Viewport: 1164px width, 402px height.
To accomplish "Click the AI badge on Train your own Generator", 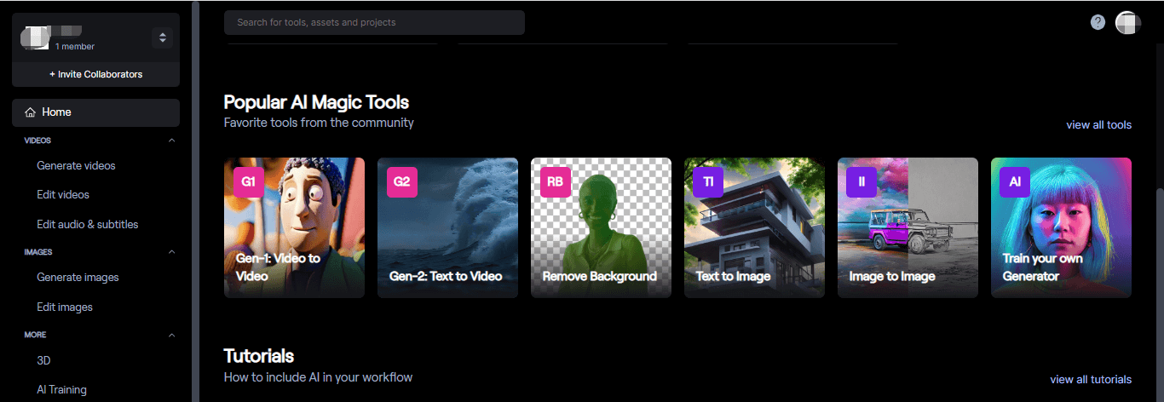I will (x=1016, y=182).
